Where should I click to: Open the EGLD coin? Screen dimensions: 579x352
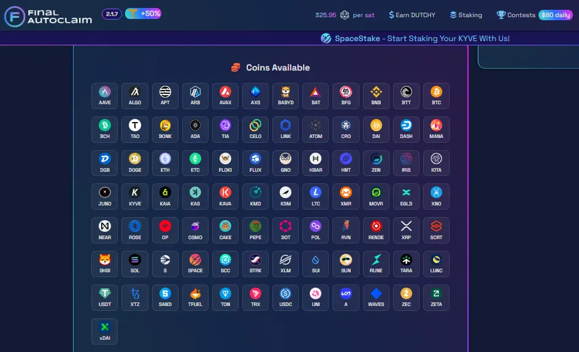click(406, 197)
